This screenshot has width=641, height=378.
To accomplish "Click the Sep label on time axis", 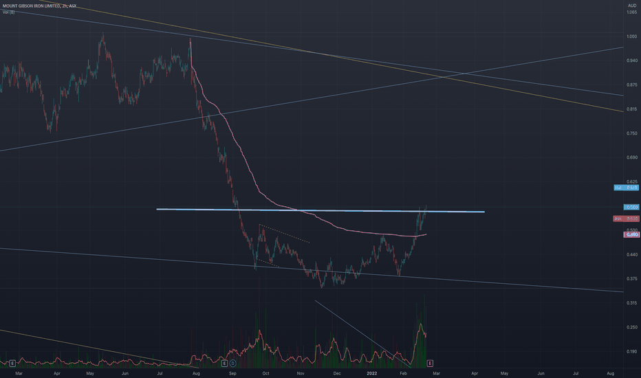I will 232,373.
